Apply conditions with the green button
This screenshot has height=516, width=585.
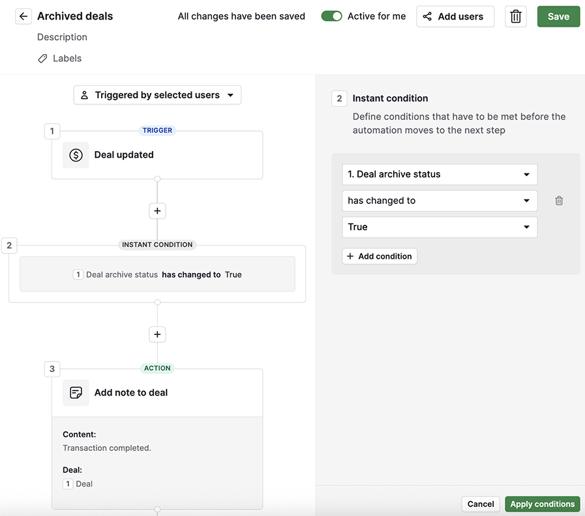tap(542, 504)
